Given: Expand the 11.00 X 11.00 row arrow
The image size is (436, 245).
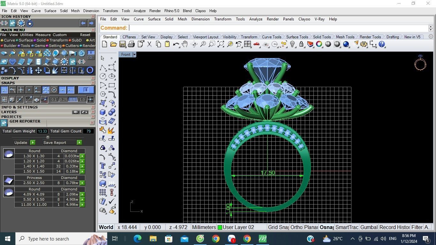Looking at the screenshot, I should 82,204.
